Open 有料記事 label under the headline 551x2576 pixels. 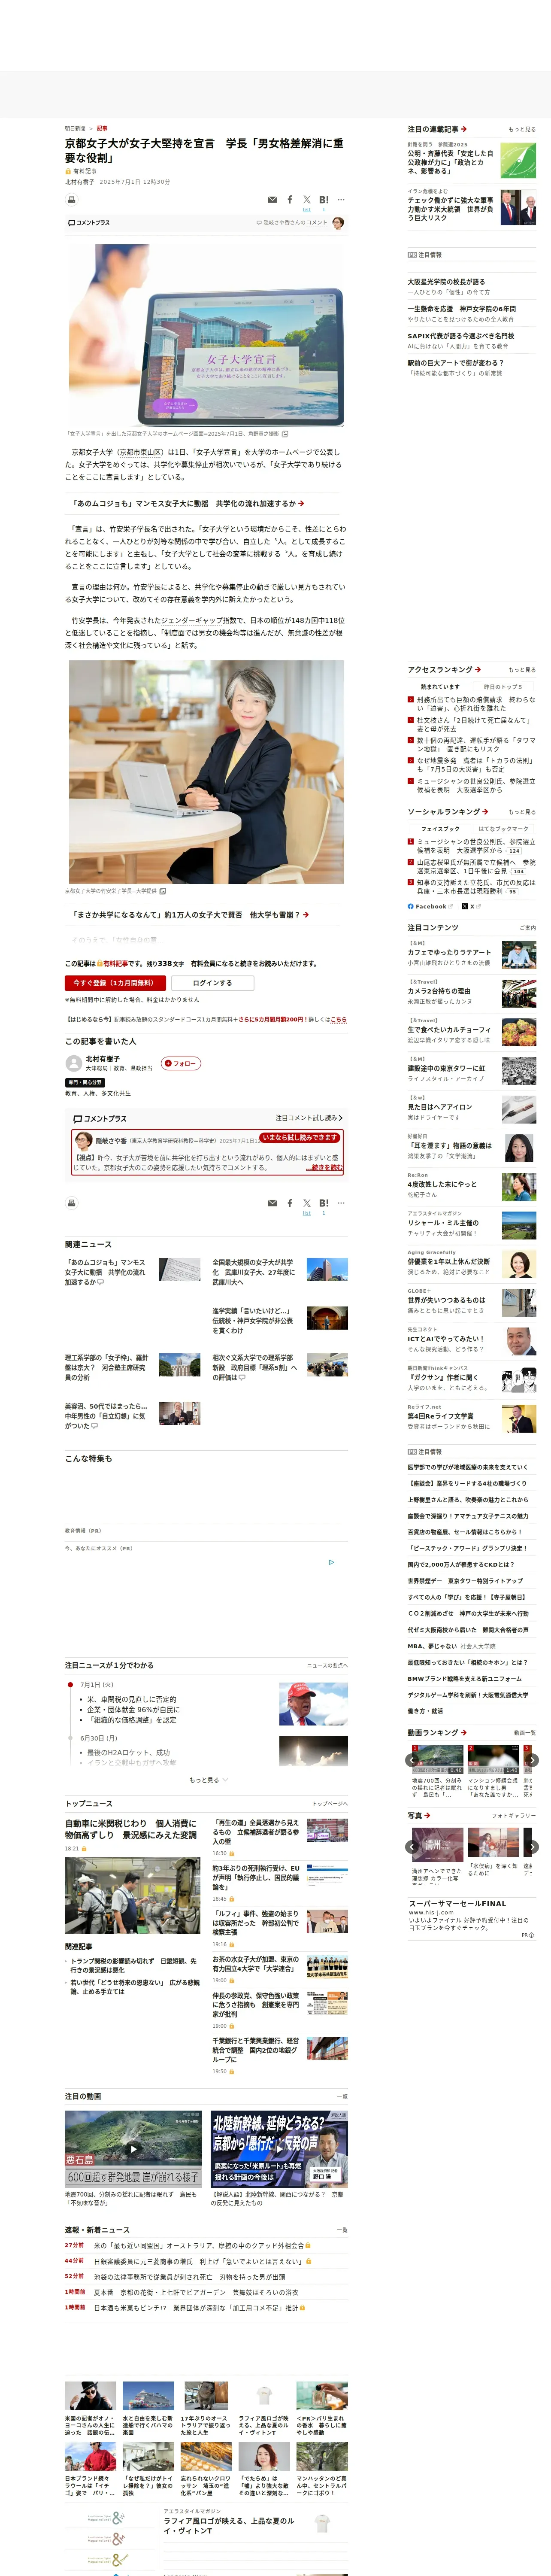click(84, 171)
